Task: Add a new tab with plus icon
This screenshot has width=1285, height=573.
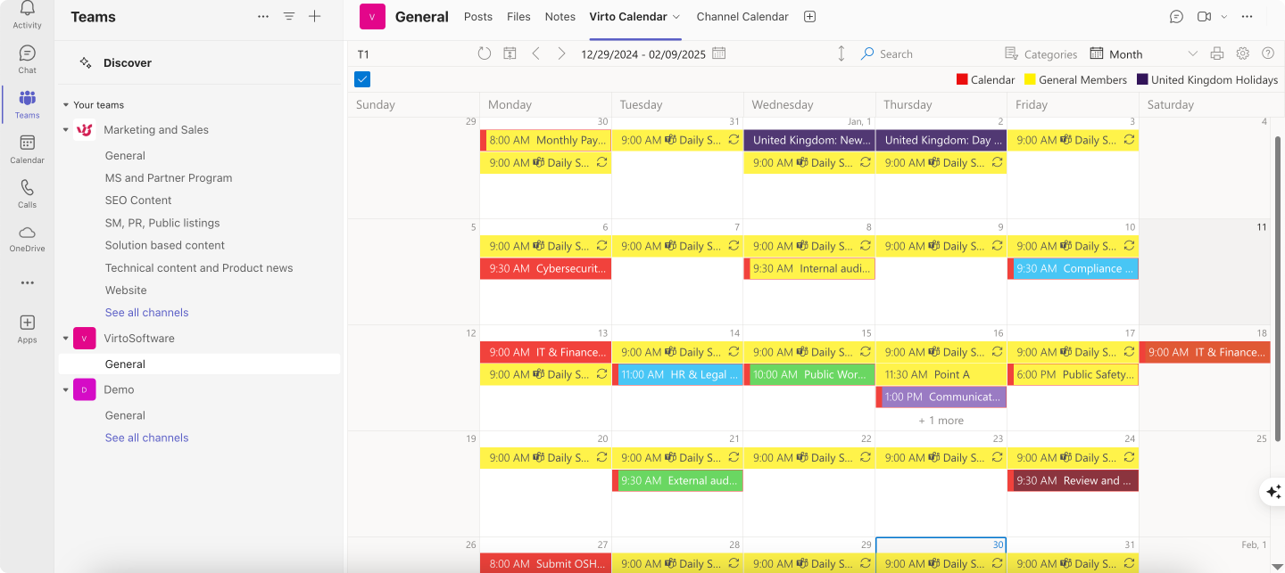Action: pyautogui.click(x=809, y=17)
